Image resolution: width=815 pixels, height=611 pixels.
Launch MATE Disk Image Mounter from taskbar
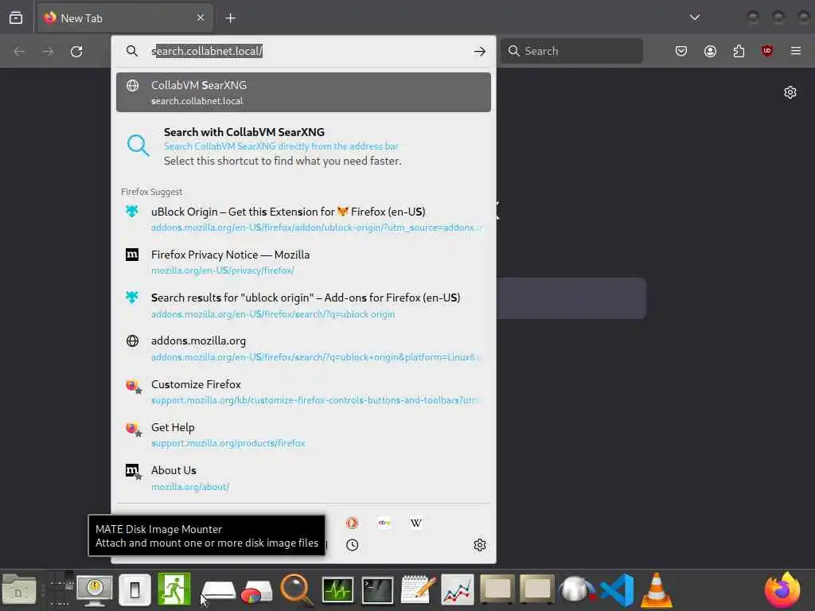(218, 591)
